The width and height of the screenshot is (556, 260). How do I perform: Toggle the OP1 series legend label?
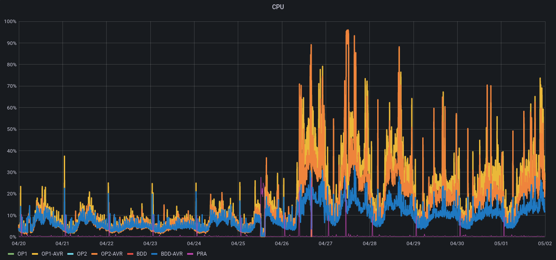[22, 253]
